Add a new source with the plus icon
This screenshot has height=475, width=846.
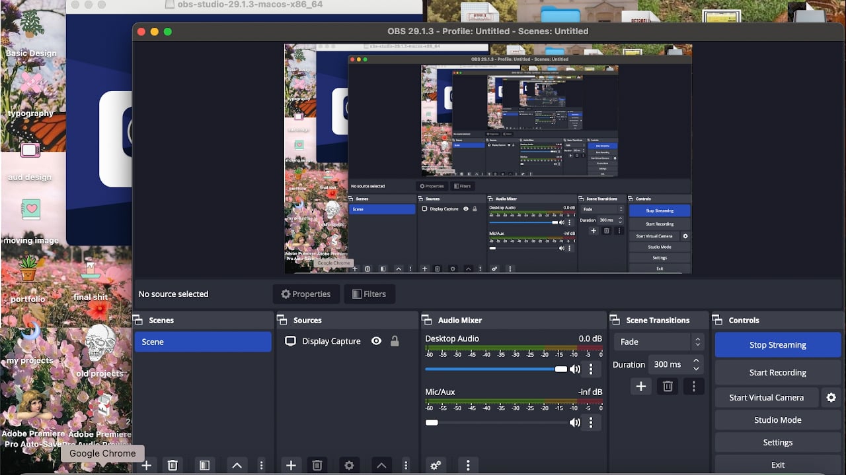tap(291, 465)
